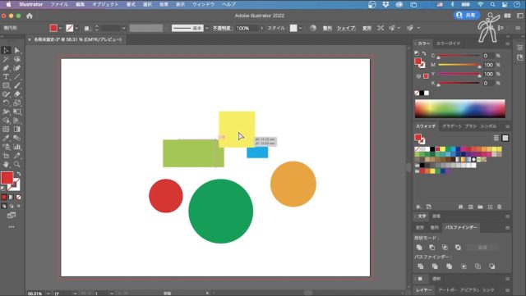Click 不透明度 label in control bar
Image resolution: width=526 pixels, height=296 pixels.
click(223, 28)
